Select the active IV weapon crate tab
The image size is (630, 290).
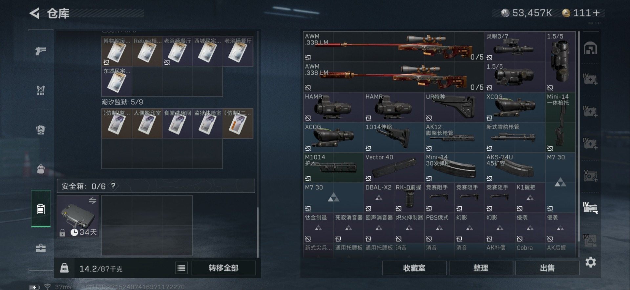(x=590, y=208)
